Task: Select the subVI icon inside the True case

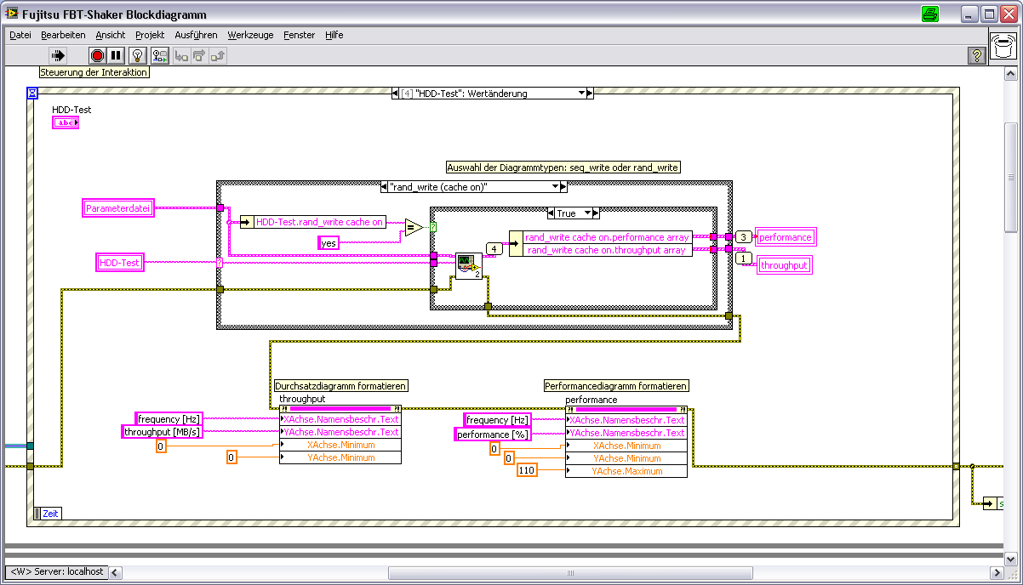Action: pos(468,265)
